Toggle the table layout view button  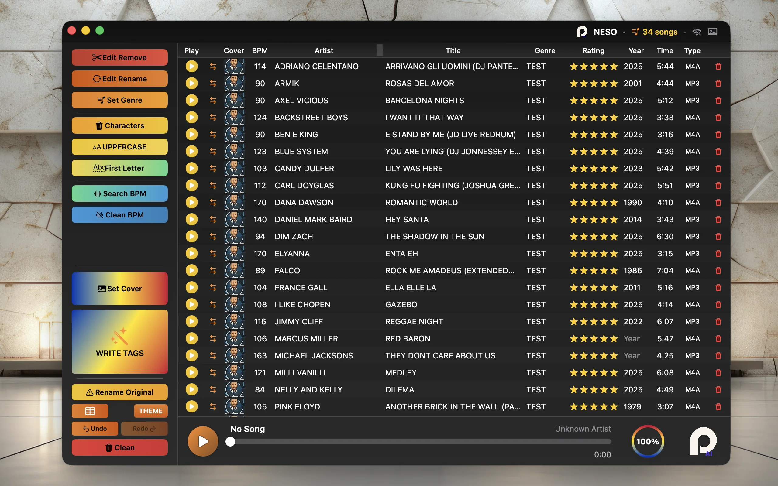(x=90, y=411)
